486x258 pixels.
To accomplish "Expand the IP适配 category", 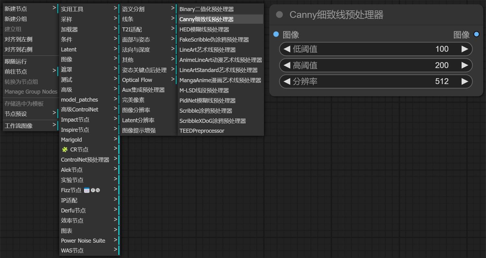I will (x=89, y=200).
